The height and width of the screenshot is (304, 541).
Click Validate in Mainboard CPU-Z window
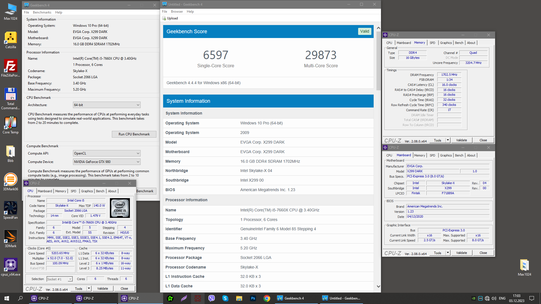pyautogui.click(x=462, y=253)
